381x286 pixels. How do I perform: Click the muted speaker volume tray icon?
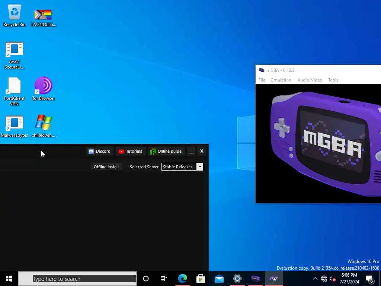[333, 279]
